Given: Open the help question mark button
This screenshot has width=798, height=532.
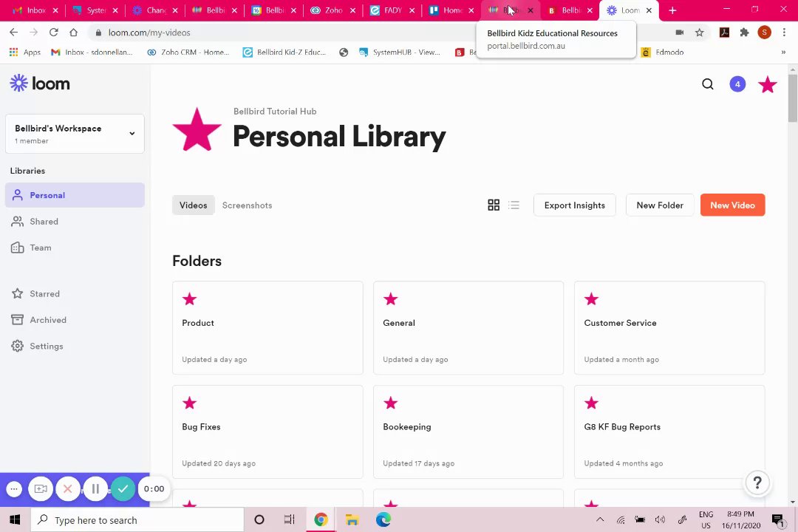Looking at the screenshot, I should [757, 482].
